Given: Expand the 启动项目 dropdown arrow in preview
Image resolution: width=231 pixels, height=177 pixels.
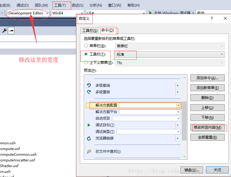Looking at the screenshot, I should pyautogui.click(x=178, y=118).
